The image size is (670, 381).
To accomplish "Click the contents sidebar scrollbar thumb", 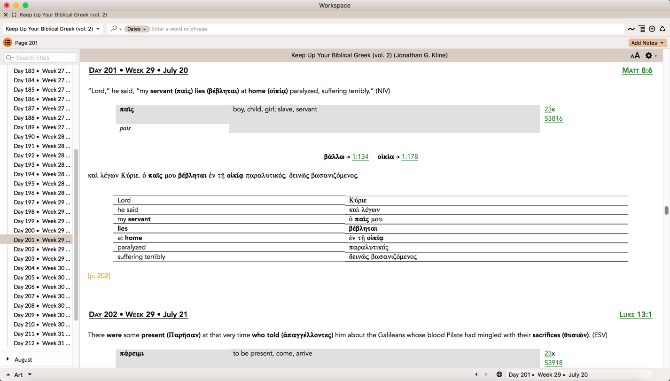I will [x=76, y=235].
